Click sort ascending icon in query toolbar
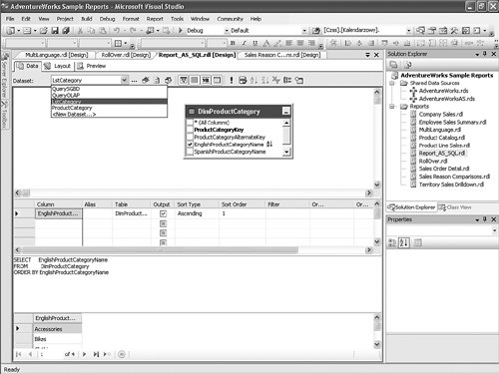Screen dimensions: 499x374 [x=253, y=80]
